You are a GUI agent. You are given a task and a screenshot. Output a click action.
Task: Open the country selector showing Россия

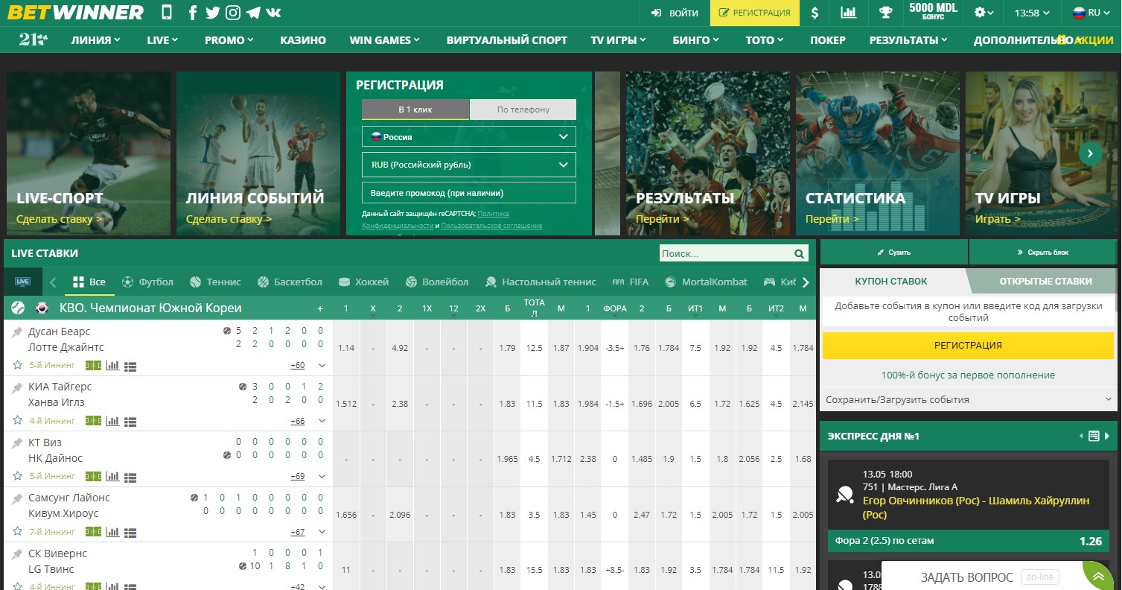[x=468, y=136]
